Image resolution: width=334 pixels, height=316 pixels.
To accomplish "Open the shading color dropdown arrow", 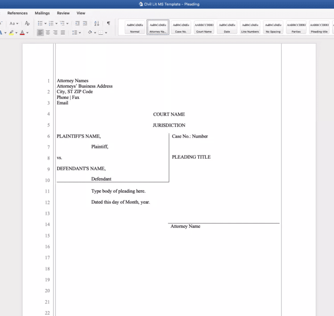I will point(95,33).
